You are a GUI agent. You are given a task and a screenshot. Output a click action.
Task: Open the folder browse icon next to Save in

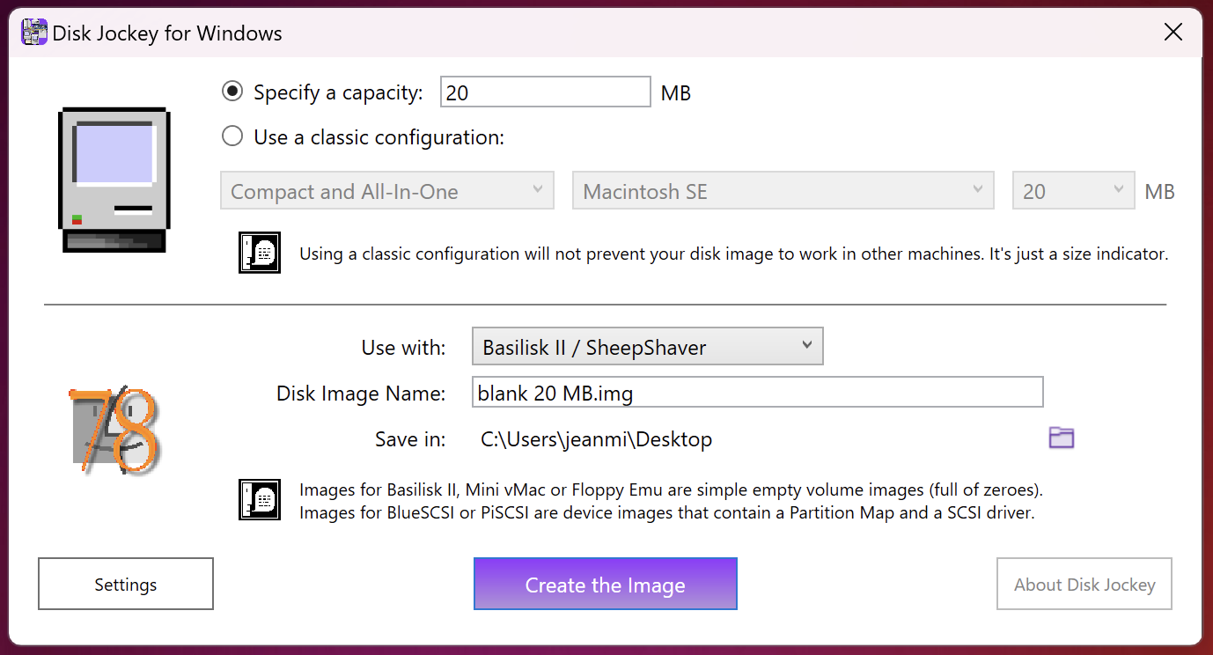pyautogui.click(x=1062, y=438)
